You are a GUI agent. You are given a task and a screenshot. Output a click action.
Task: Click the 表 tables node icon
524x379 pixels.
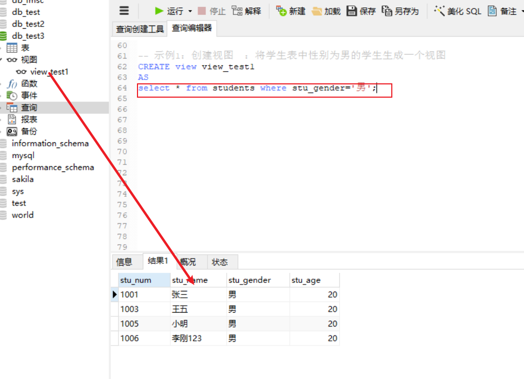[12, 48]
